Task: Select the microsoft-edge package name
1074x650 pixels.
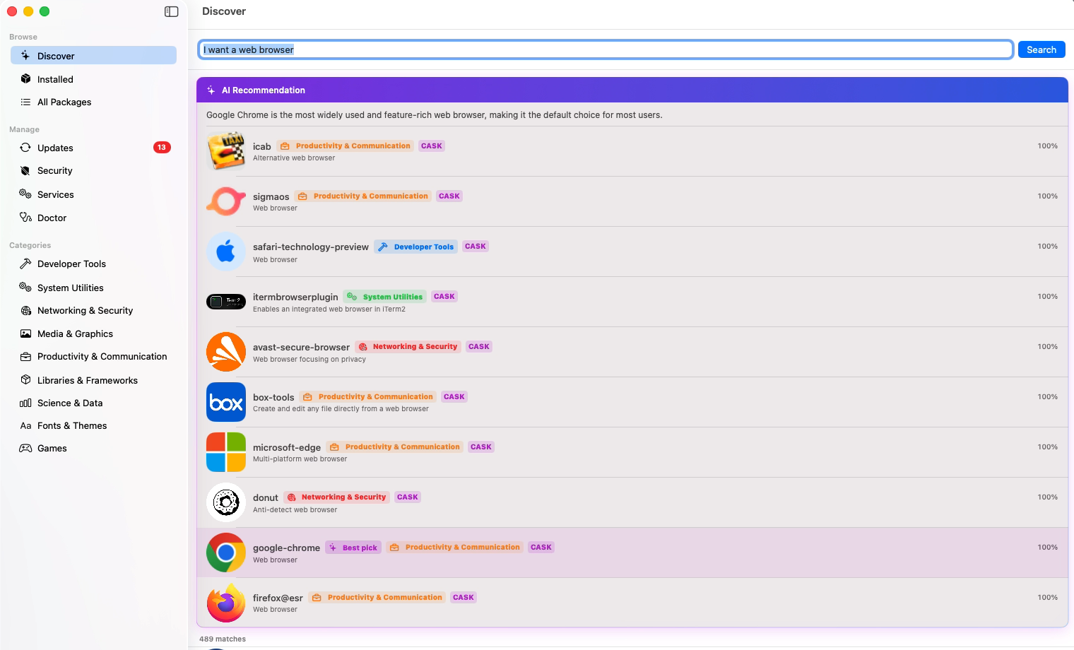Action: [x=287, y=447]
